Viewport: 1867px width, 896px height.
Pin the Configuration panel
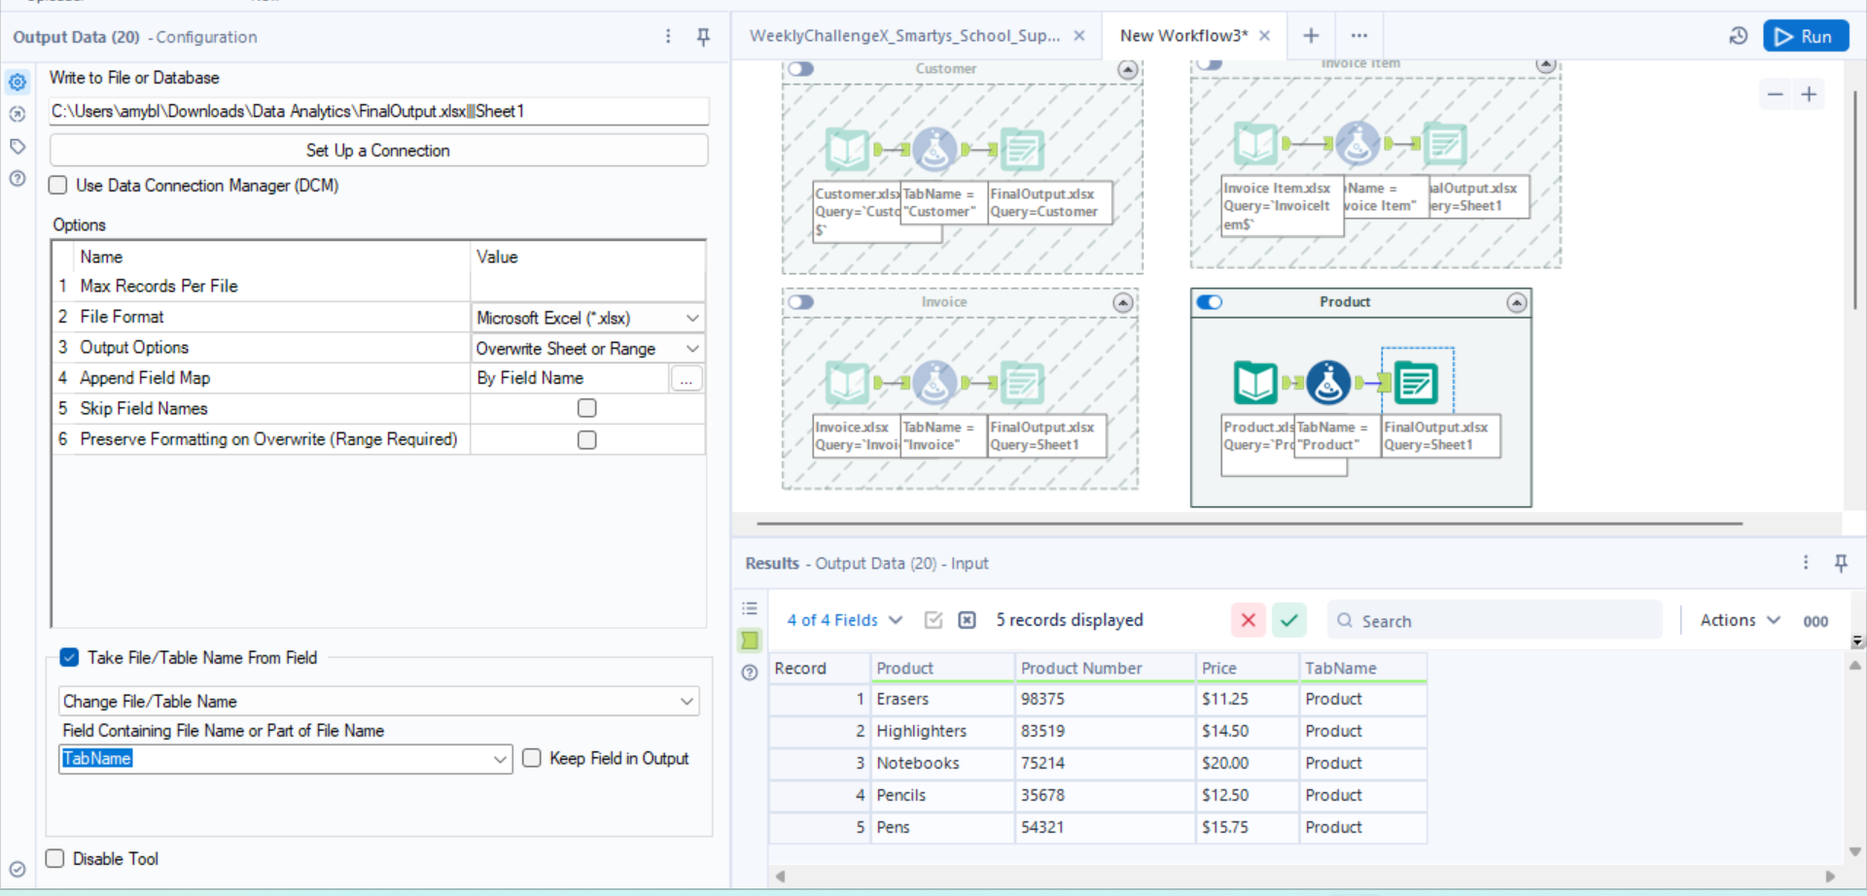click(703, 37)
